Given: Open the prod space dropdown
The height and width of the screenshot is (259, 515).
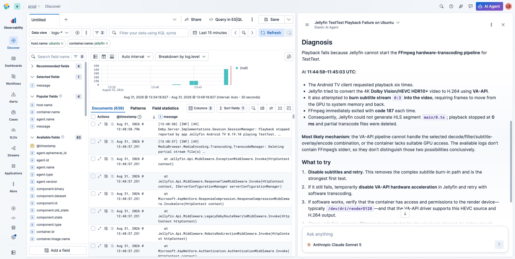Looking at the screenshot, I should point(34,6).
